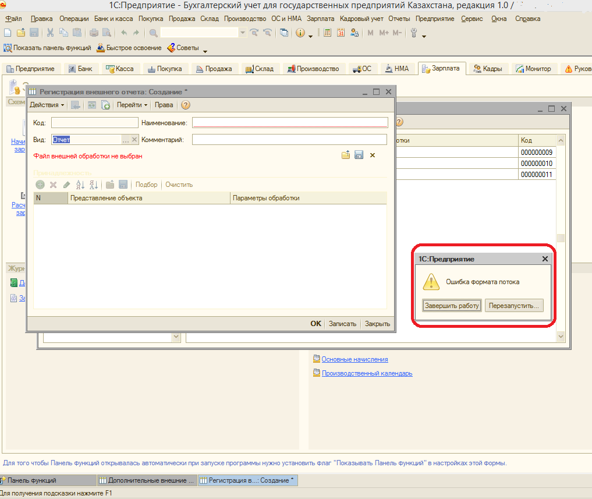
Task: Expand the search combo box arrow in toolbar
Action: [x=243, y=33]
